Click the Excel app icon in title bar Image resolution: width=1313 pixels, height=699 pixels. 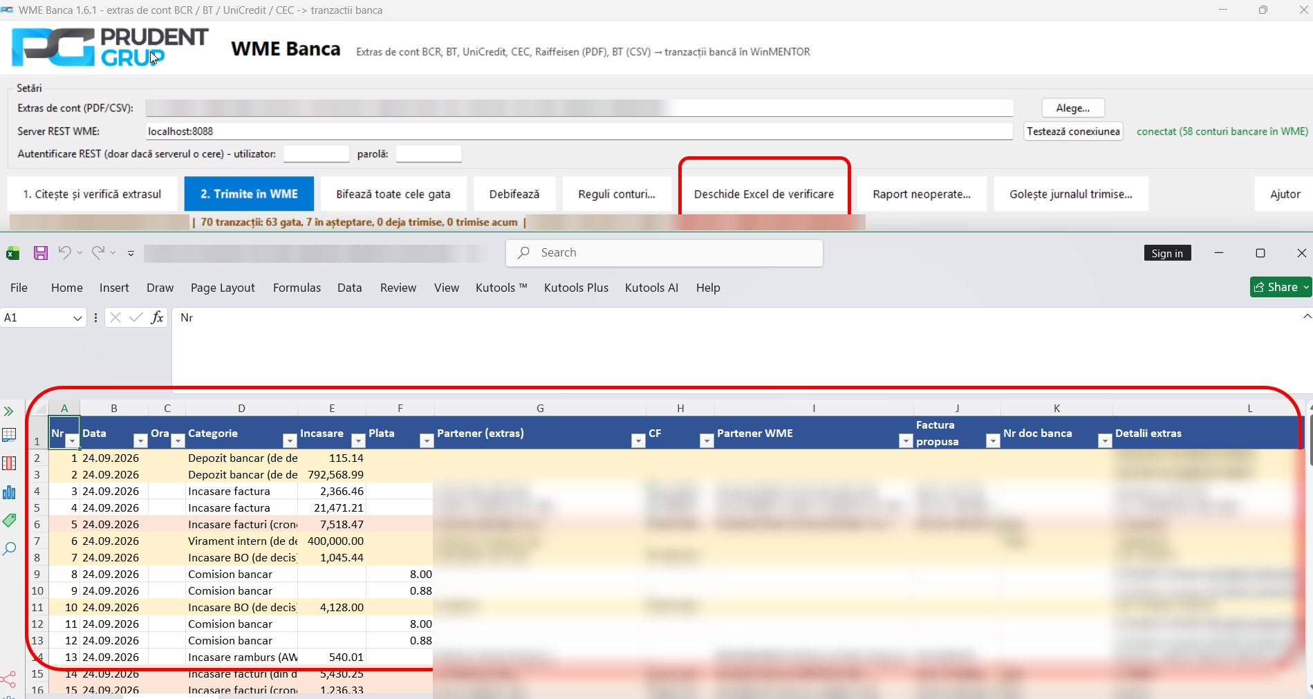coord(12,253)
